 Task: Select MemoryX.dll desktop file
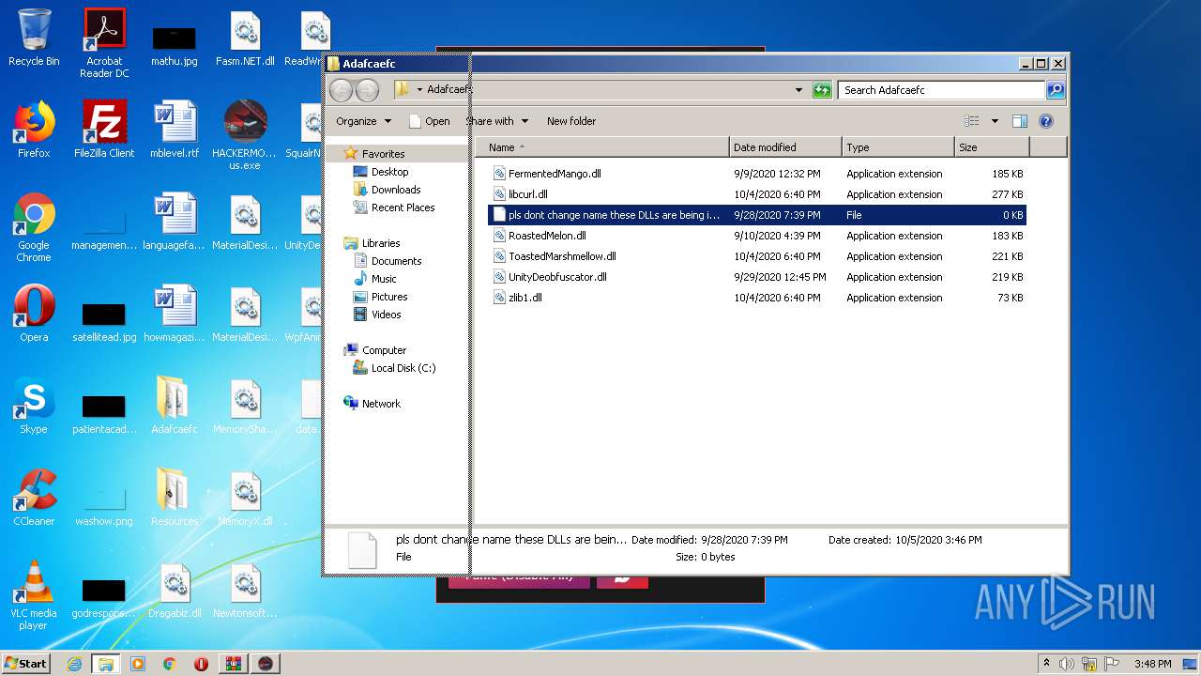(x=245, y=498)
